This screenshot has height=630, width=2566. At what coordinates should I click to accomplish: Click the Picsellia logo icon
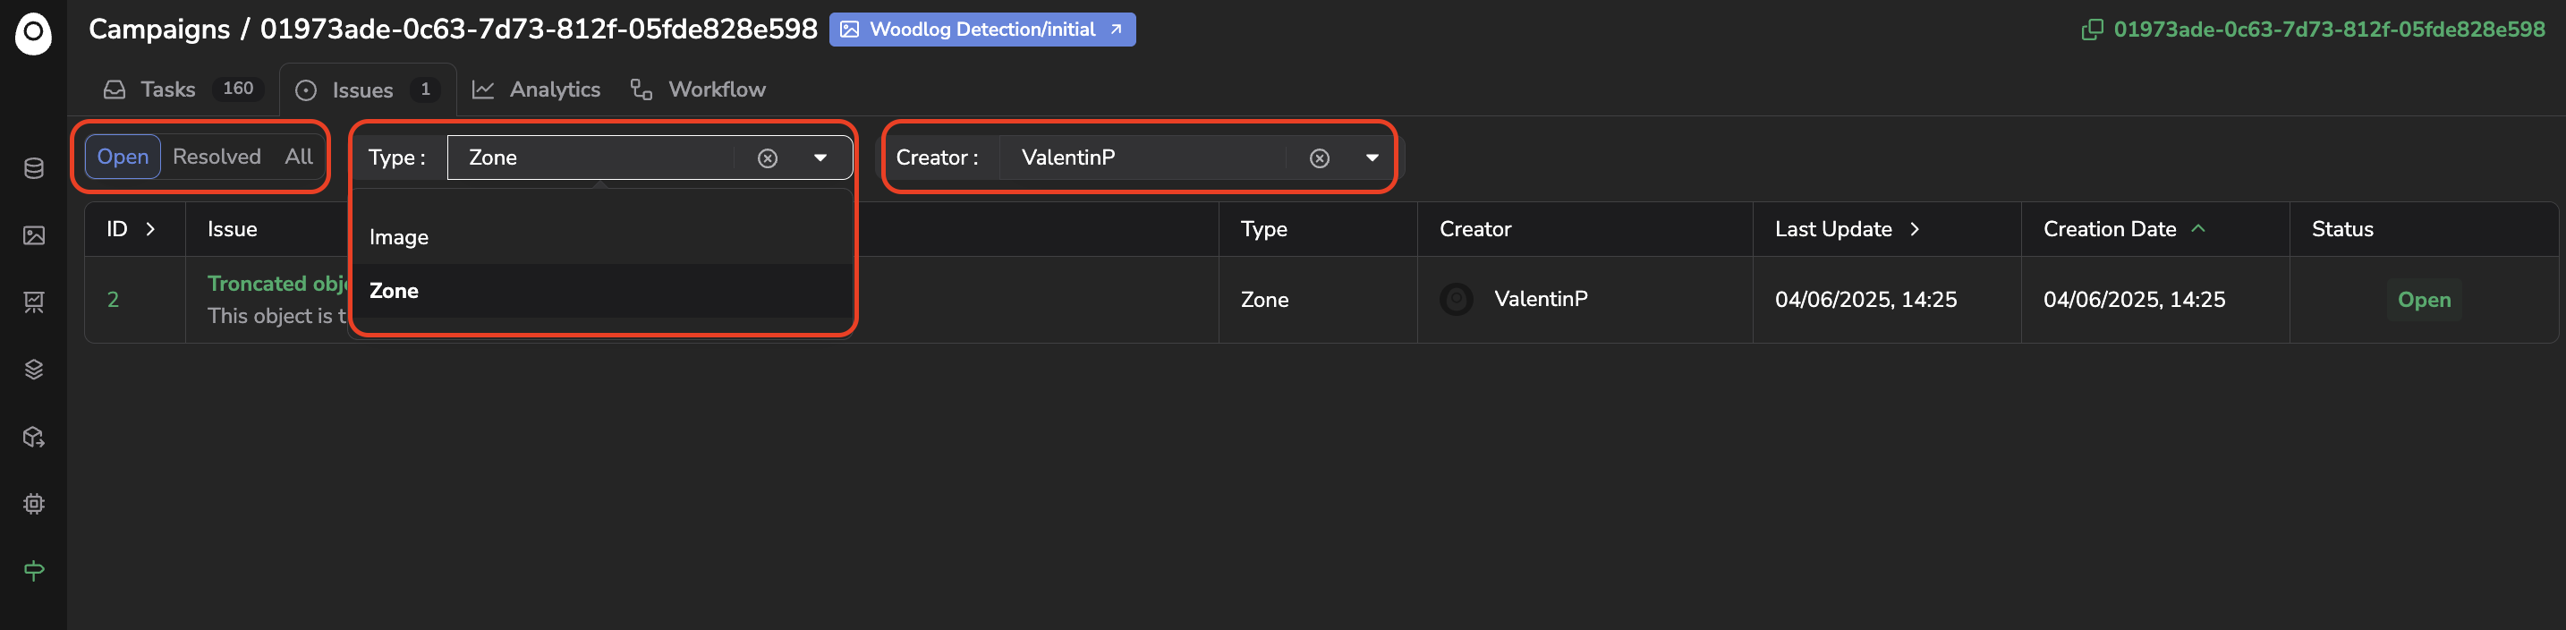click(x=33, y=33)
